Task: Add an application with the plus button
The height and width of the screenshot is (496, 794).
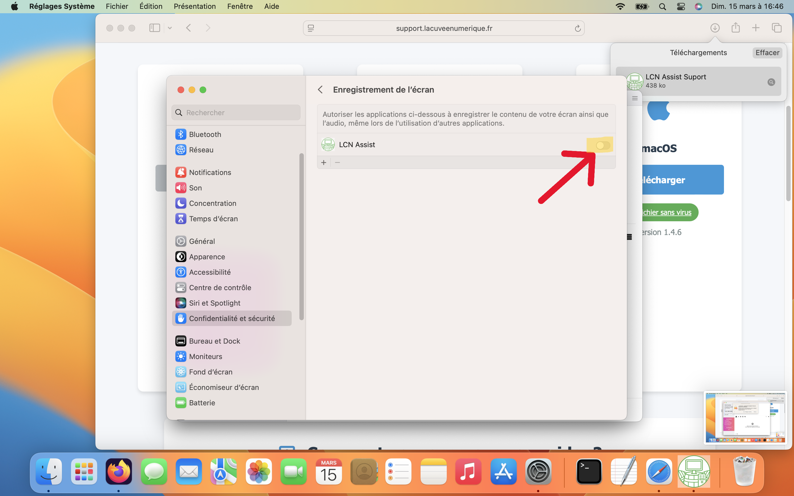Action: [323, 162]
